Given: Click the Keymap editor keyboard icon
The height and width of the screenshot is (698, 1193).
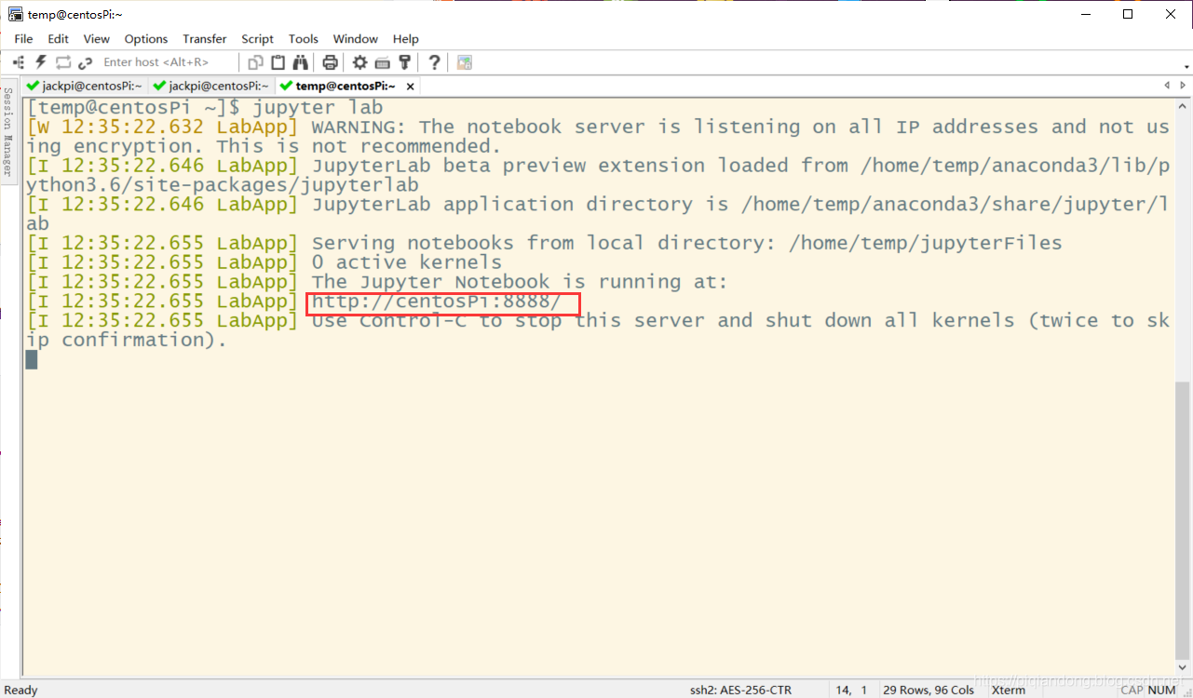Looking at the screenshot, I should (x=382, y=62).
